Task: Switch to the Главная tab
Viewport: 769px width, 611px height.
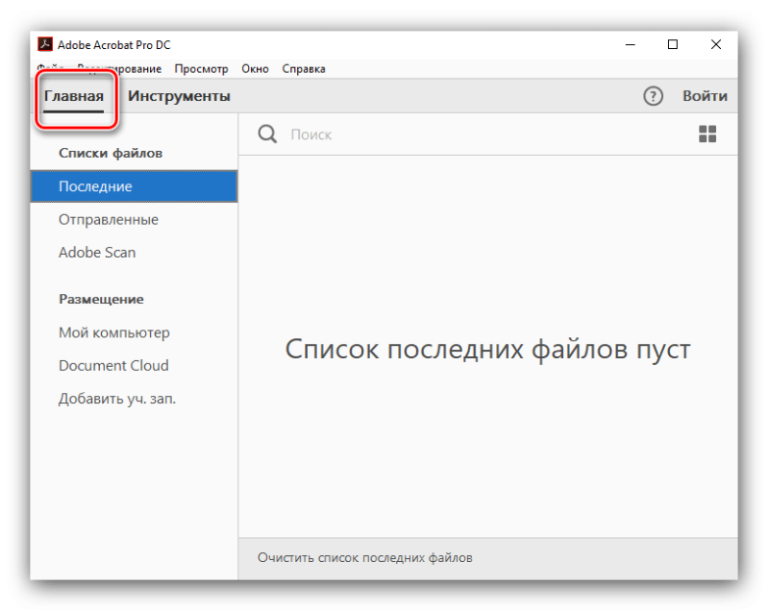Action: point(74,96)
